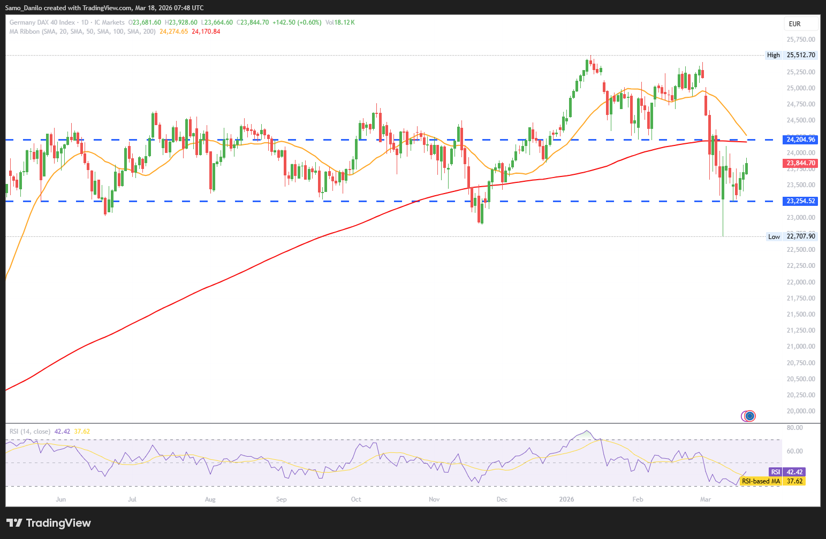Click the red 23,844.70 current price tag
Image resolution: width=826 pixels, height=539 pixels.
800,163
